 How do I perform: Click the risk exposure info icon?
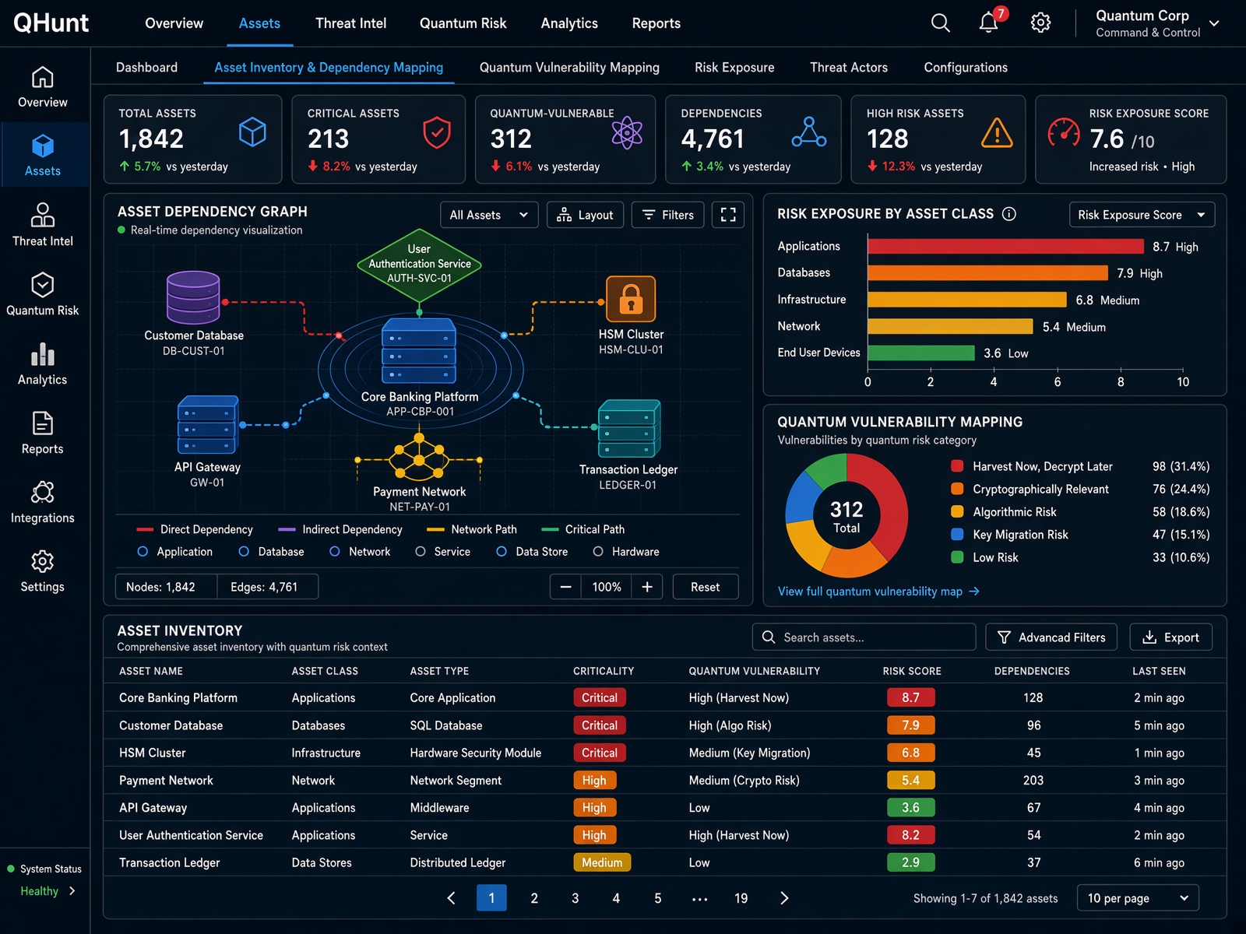tap(1009, 214)
